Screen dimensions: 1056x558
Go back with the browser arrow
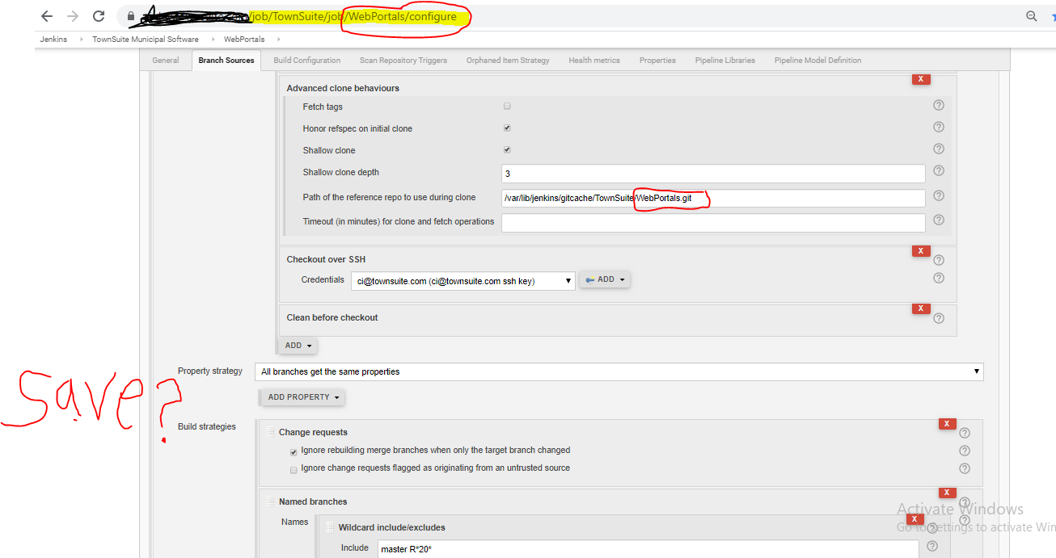pyautogui.click(x=47, y=16)
